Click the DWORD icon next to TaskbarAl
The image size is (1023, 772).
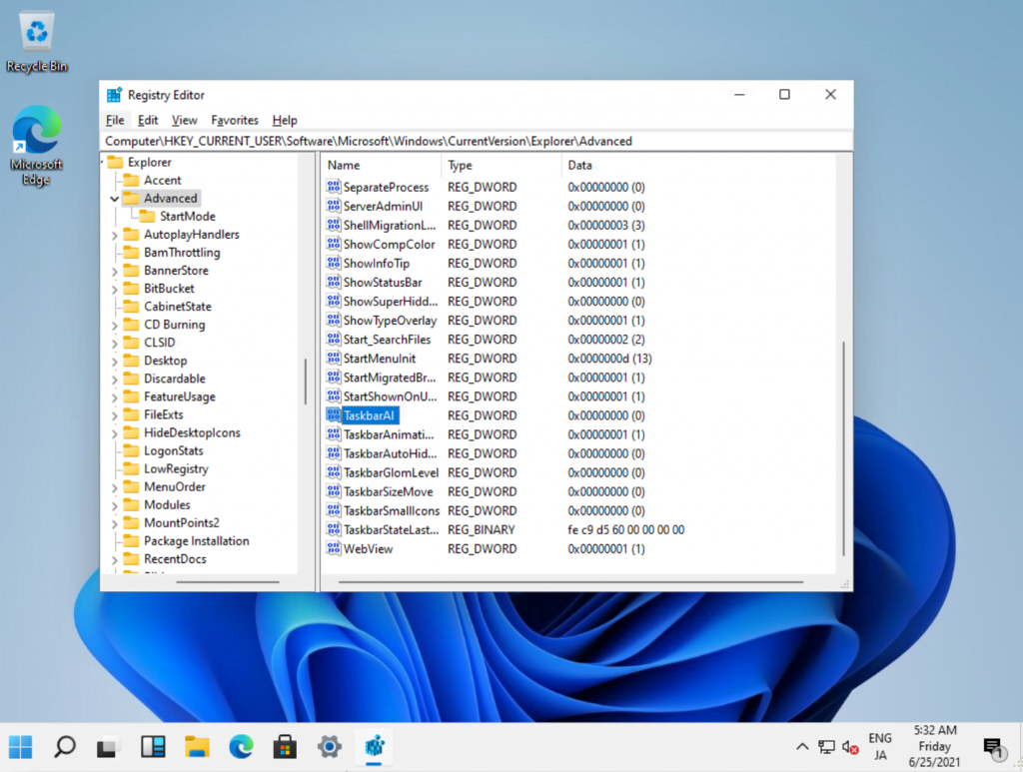(x=334, y=415)
